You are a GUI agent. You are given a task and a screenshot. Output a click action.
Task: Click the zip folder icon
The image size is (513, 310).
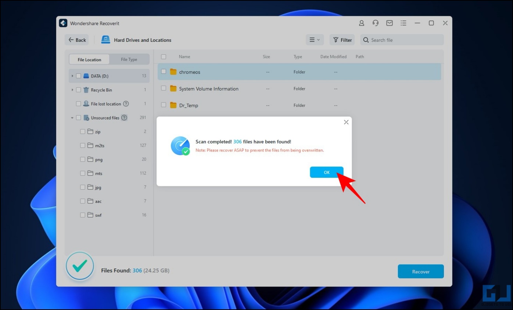coord(90,131)
